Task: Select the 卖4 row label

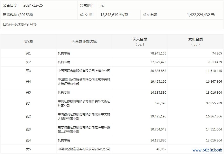Action: tap(28, 140)
